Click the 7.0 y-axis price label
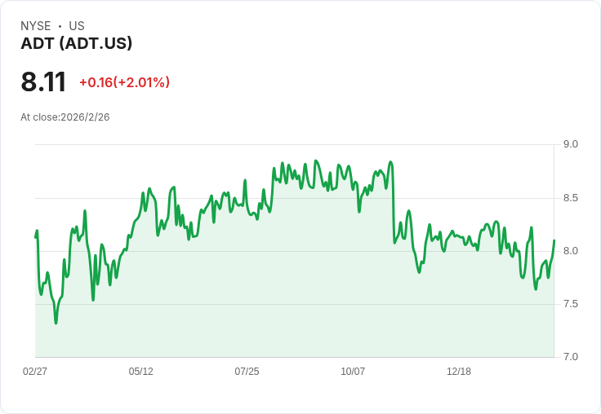This screenshot has width=601, height=414. (571, 357)
